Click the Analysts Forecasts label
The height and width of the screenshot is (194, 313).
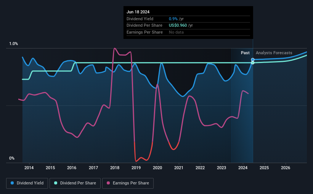(274, 53)
